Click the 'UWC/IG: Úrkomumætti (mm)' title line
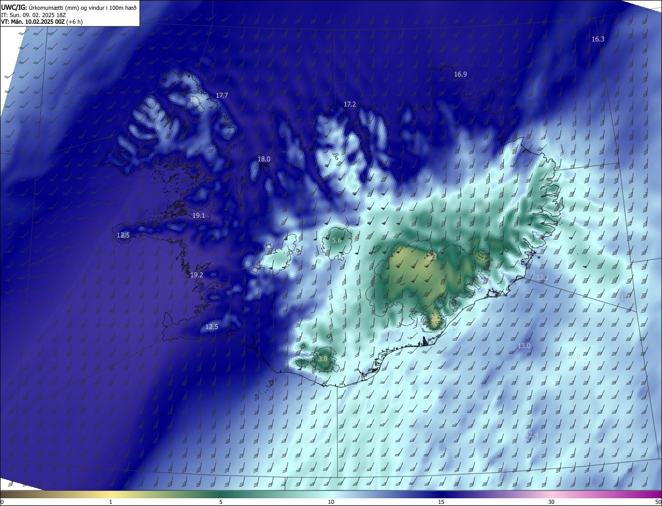Viewport: 662px width, 506px height. 69,7
